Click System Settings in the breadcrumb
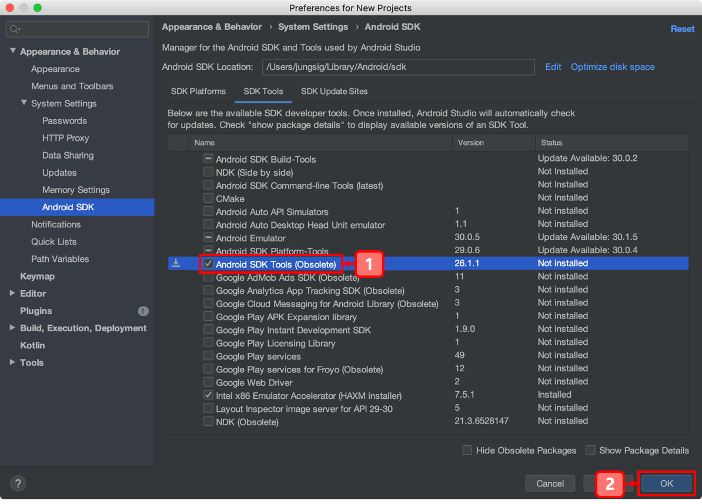702x504 pixels. 313,27
